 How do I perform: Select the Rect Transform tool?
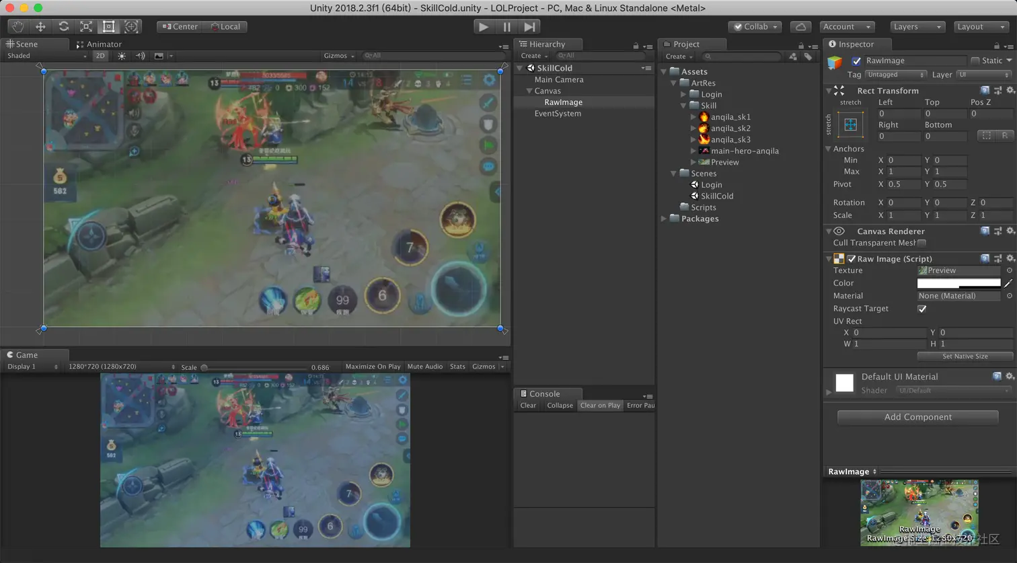pos(108,27)
